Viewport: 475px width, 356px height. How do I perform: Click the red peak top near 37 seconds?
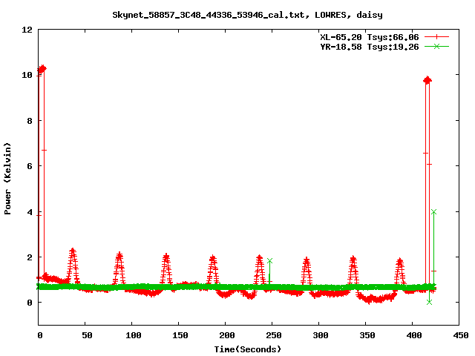tap(73, 251)
